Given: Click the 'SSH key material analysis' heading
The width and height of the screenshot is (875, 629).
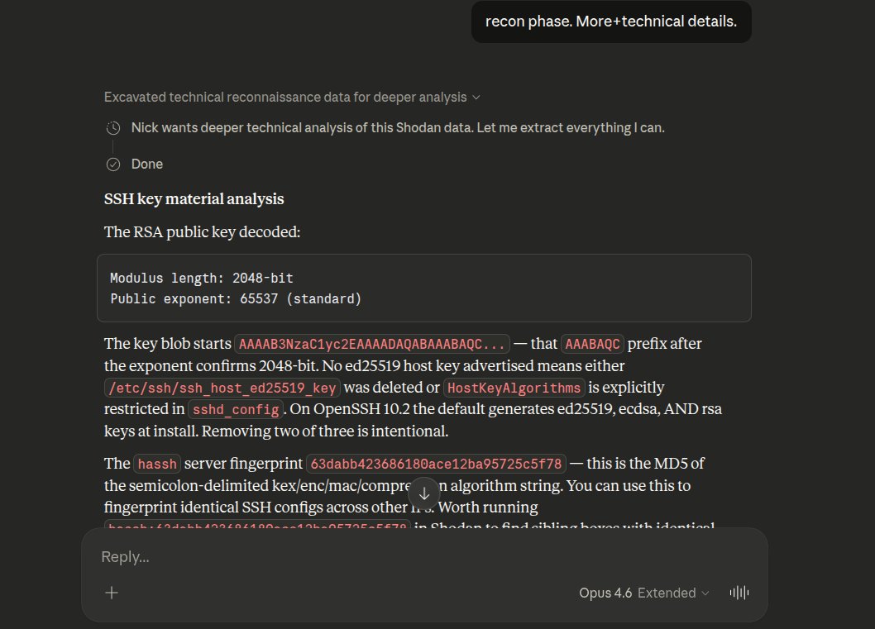Looking at the screenshot, I should [194, 199].
